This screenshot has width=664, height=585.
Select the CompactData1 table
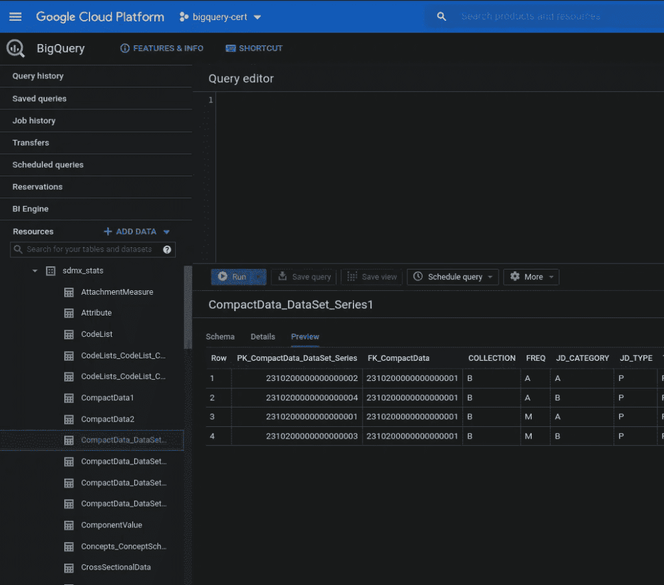pyautogui.click(x=108, y=398)
